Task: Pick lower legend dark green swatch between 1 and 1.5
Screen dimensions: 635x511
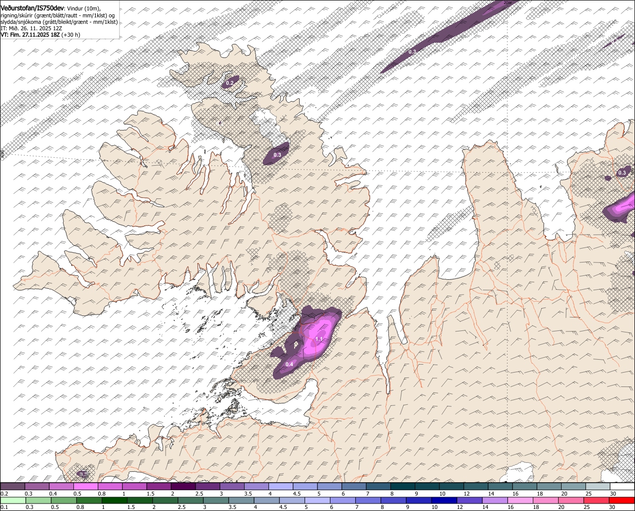Action: pos(114,500)
